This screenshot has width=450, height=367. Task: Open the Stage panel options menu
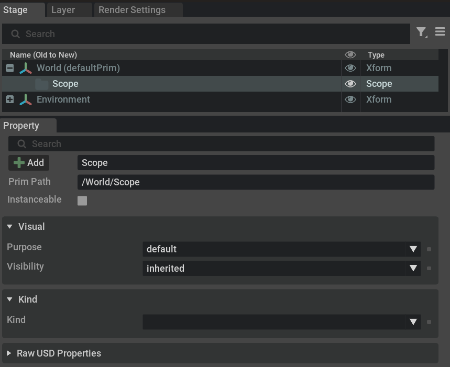coord(440,32)
